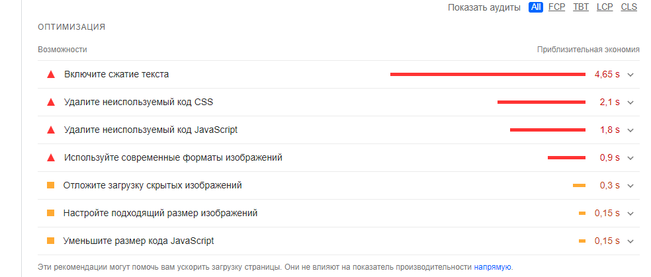Click the 0,3 s savings value
This screenshot has width=651, height=277.
coord(609,185)
